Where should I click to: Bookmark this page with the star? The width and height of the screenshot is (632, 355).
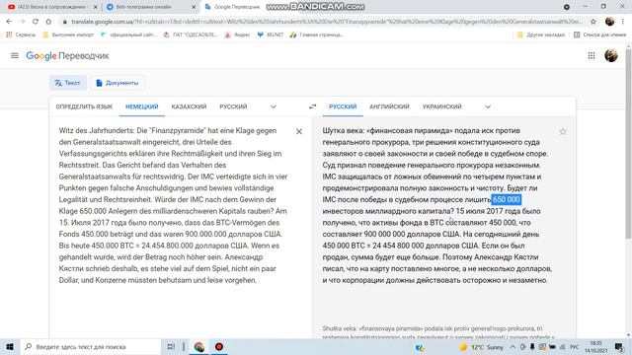click(593, 22)
